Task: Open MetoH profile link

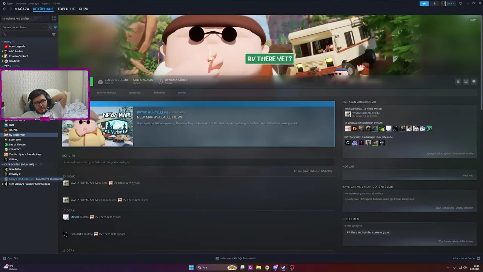Action: tap(75, 217)
